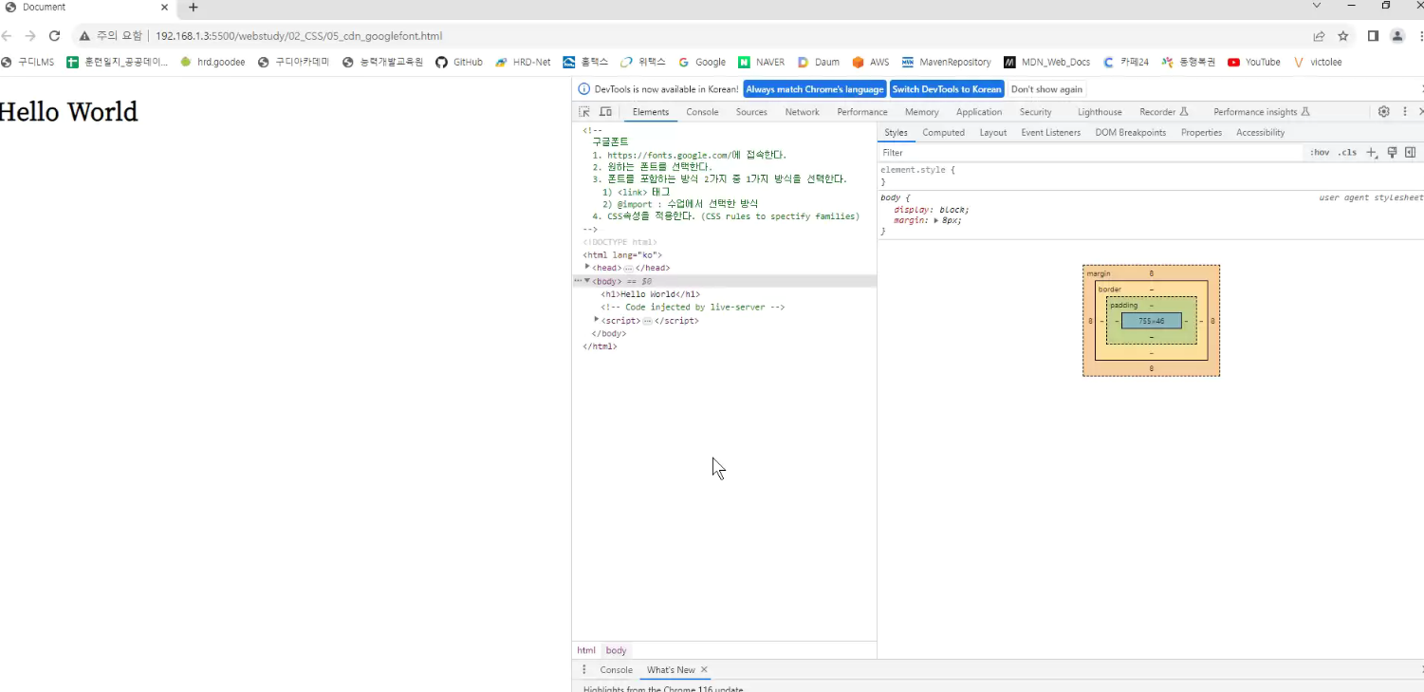Viewport: 1424px width, 692px height.
Task: Open the NAVER bookmark
Action: tap(762, 63)
